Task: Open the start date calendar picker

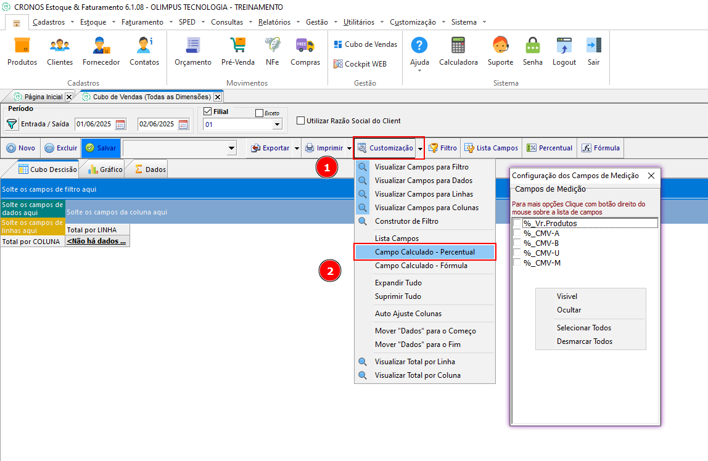Action: [120, 124]
